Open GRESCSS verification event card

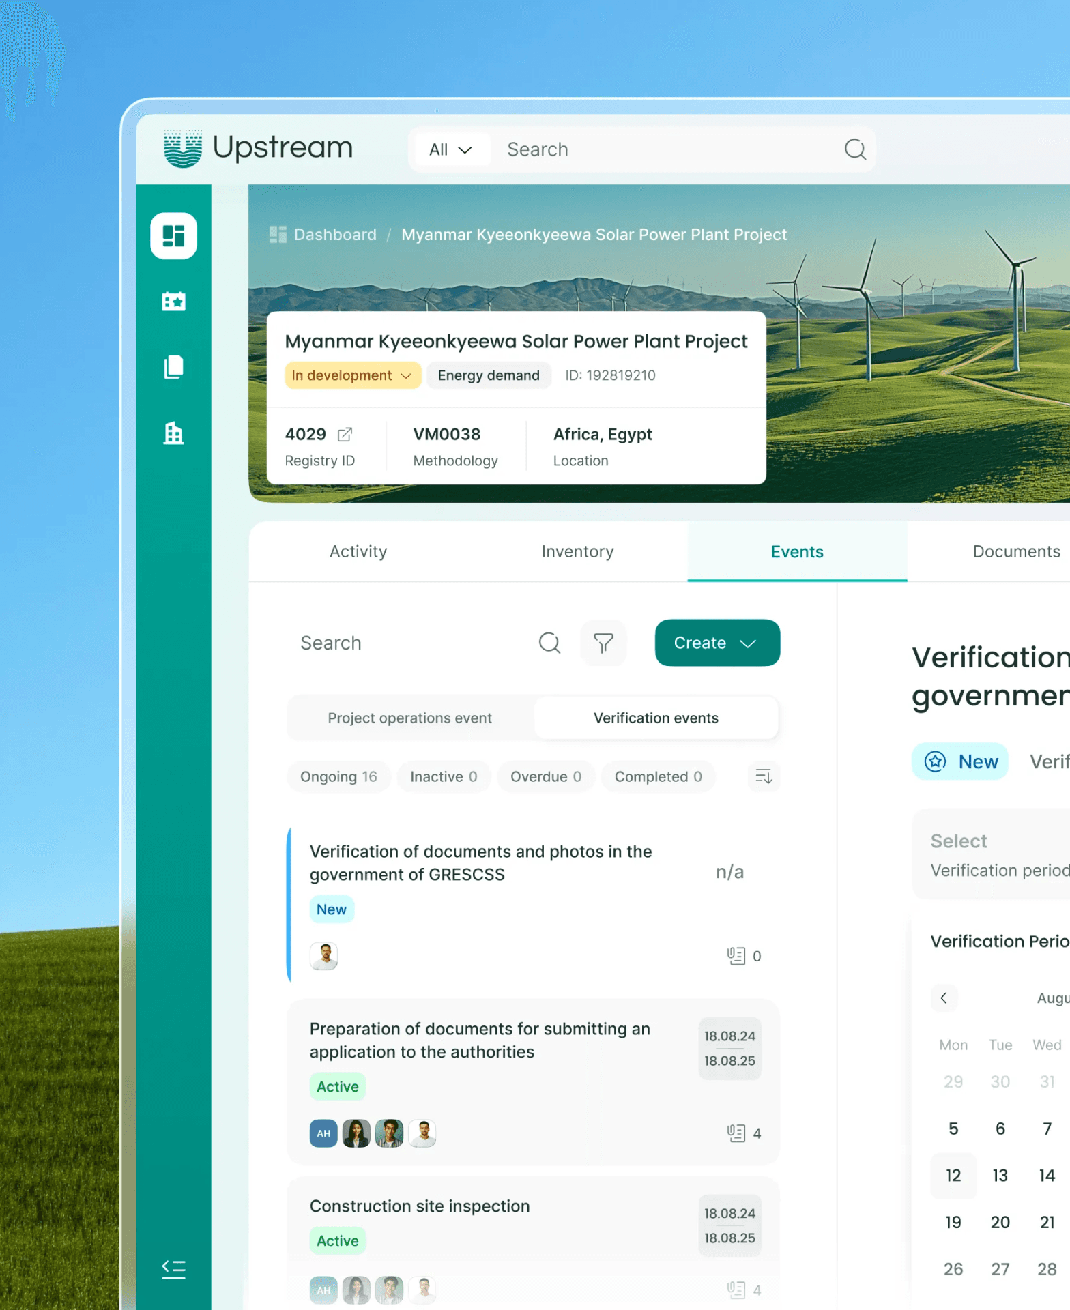[x=533, y=904]
